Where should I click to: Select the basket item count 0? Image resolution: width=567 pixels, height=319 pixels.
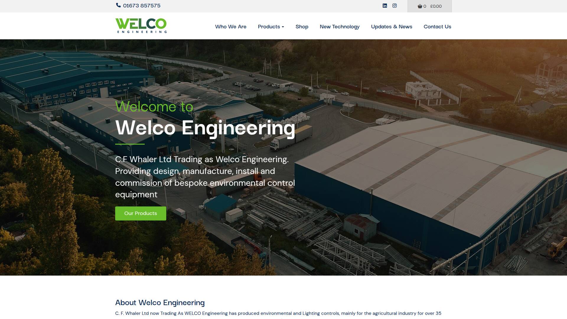425,6
